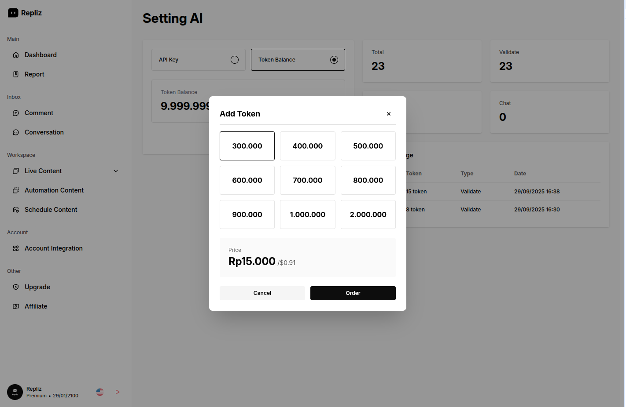Click the logout icon beside flag
The height and width of the screenshot is (407, 626).
pos(118,392)
